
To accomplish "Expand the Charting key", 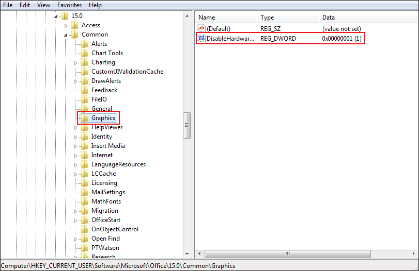I will (x=75, y=63).
